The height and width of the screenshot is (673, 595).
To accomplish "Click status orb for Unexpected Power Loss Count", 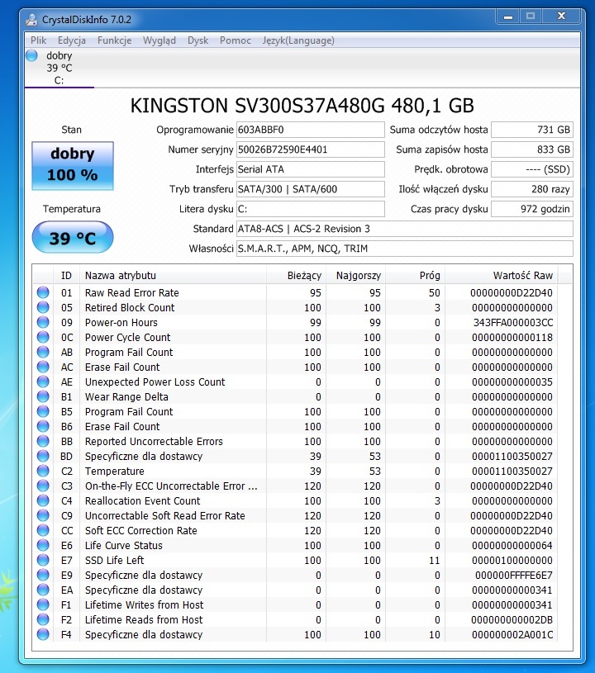I will pyautogui.click(x=43, y=382).
